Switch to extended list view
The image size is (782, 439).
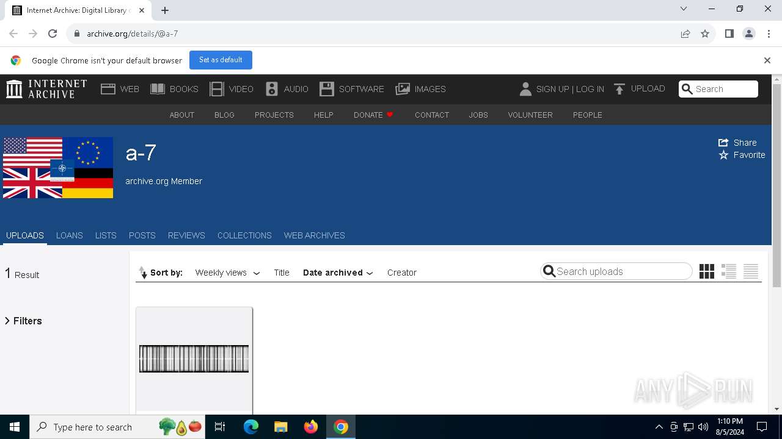coord(729,271)
